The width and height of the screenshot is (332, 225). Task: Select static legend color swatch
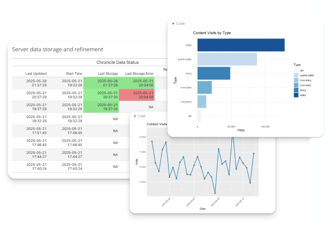(x=296, y=95)
